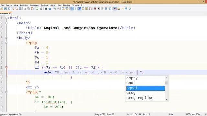The image size is (207, 116).
Task: Open the ? help menu
Action: [81, 5]
